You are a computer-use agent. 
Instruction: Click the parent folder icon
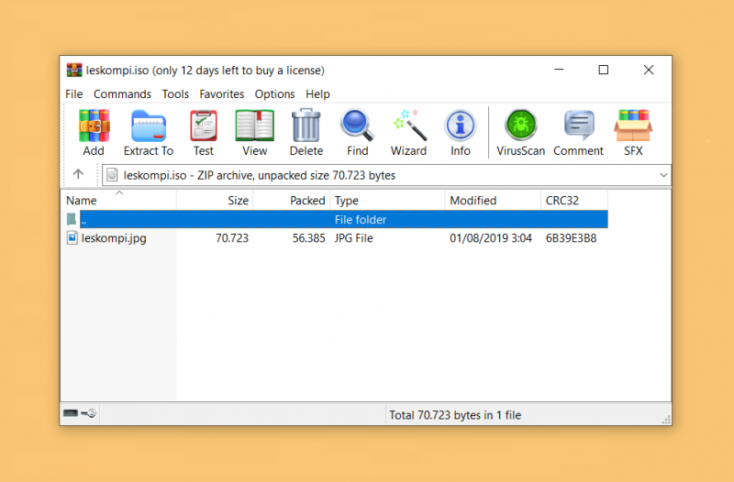click(x=72, y=219)
